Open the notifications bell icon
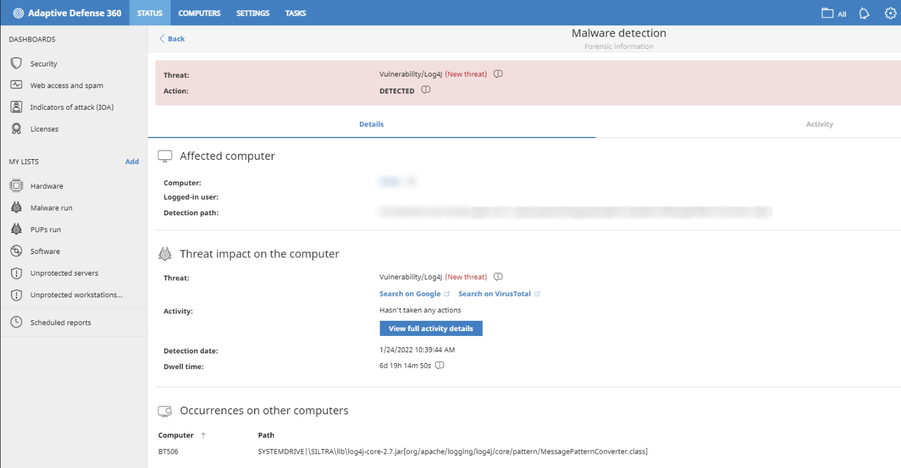Image resolution: width=901 pixels, height=468 pixels. click(864, 13)
